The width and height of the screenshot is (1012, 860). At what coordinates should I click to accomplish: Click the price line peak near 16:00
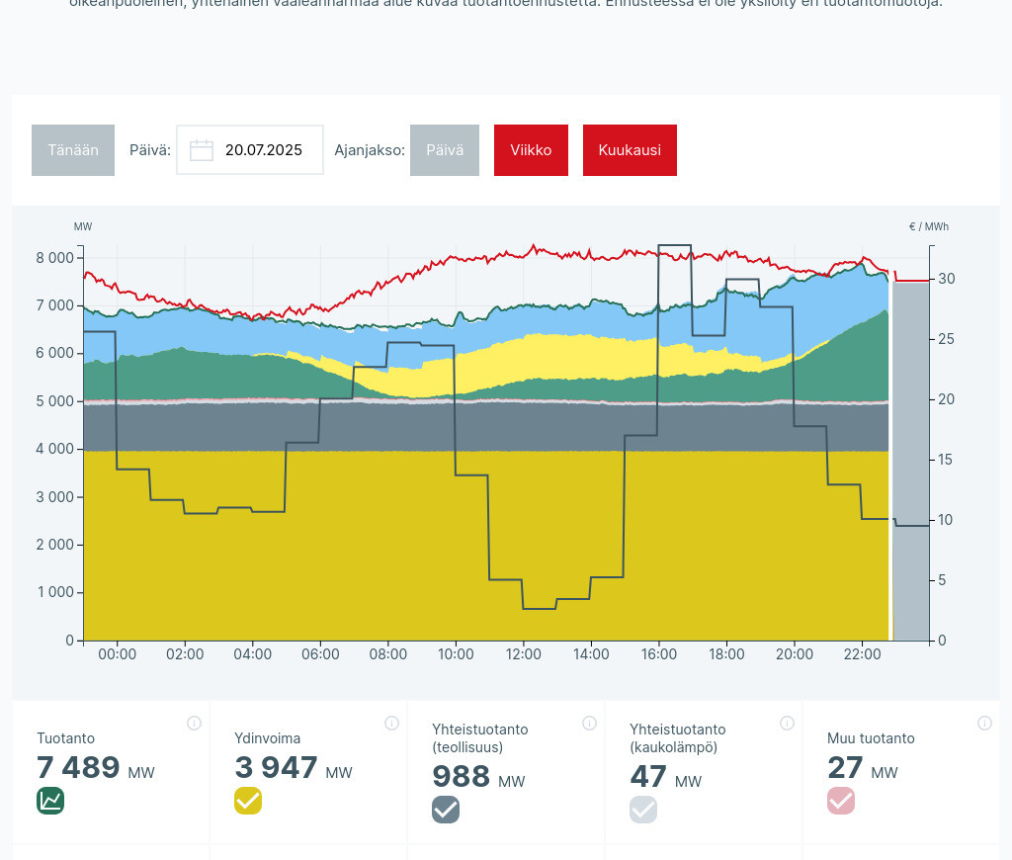tap(674, 245)
